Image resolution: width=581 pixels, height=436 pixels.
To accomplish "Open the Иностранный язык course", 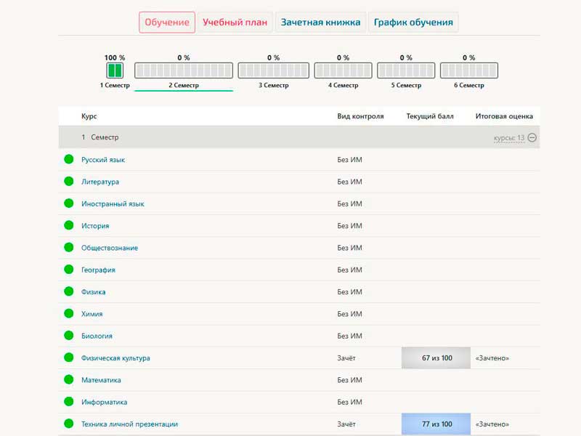I will coord(113,204).
